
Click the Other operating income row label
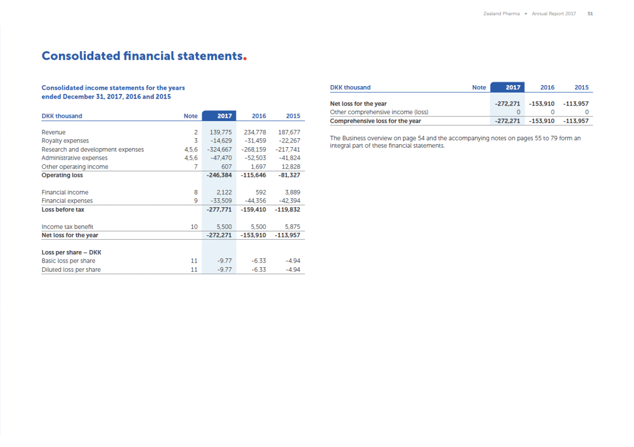click(x=75, y=167)
